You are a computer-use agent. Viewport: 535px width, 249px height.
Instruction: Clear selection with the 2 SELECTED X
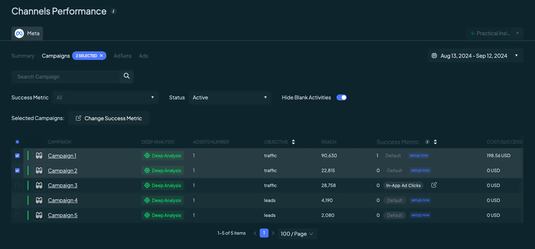pos(101,56)
